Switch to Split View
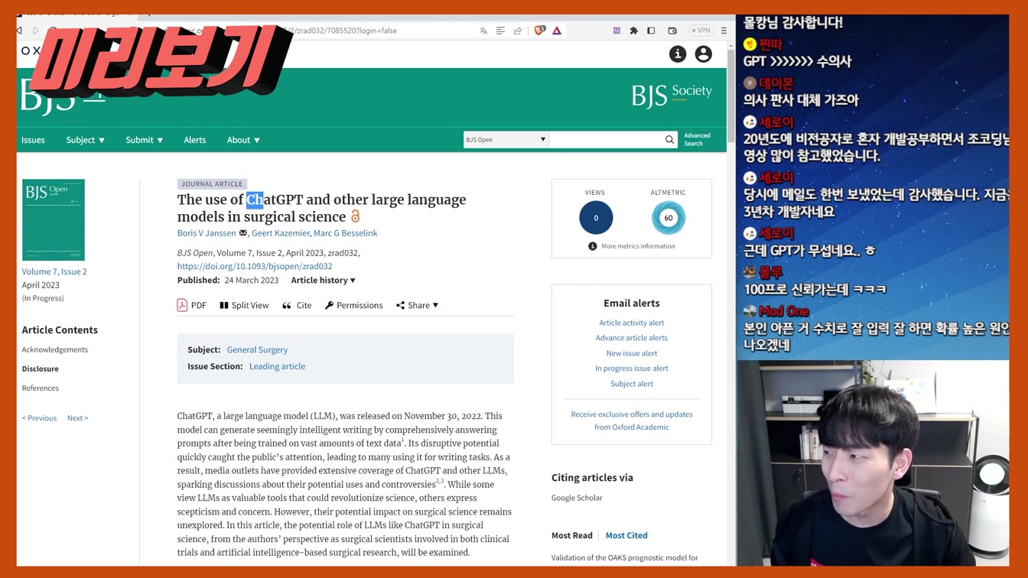Screen dimensions: 1028x578 click(x=244, y=305)
